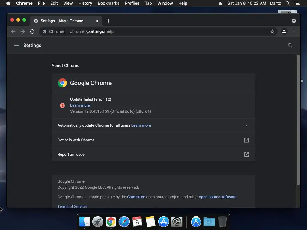Open external link icon for Report an issue

[246, 155]
